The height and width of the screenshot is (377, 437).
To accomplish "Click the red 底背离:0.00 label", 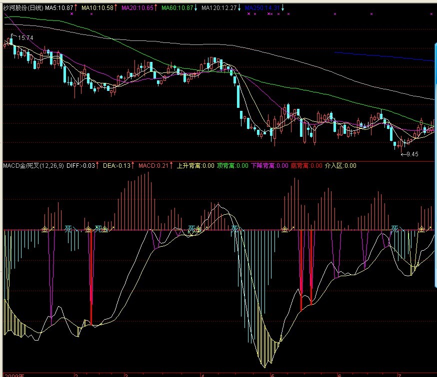I will pyautogui.click(x=306, y=165).
